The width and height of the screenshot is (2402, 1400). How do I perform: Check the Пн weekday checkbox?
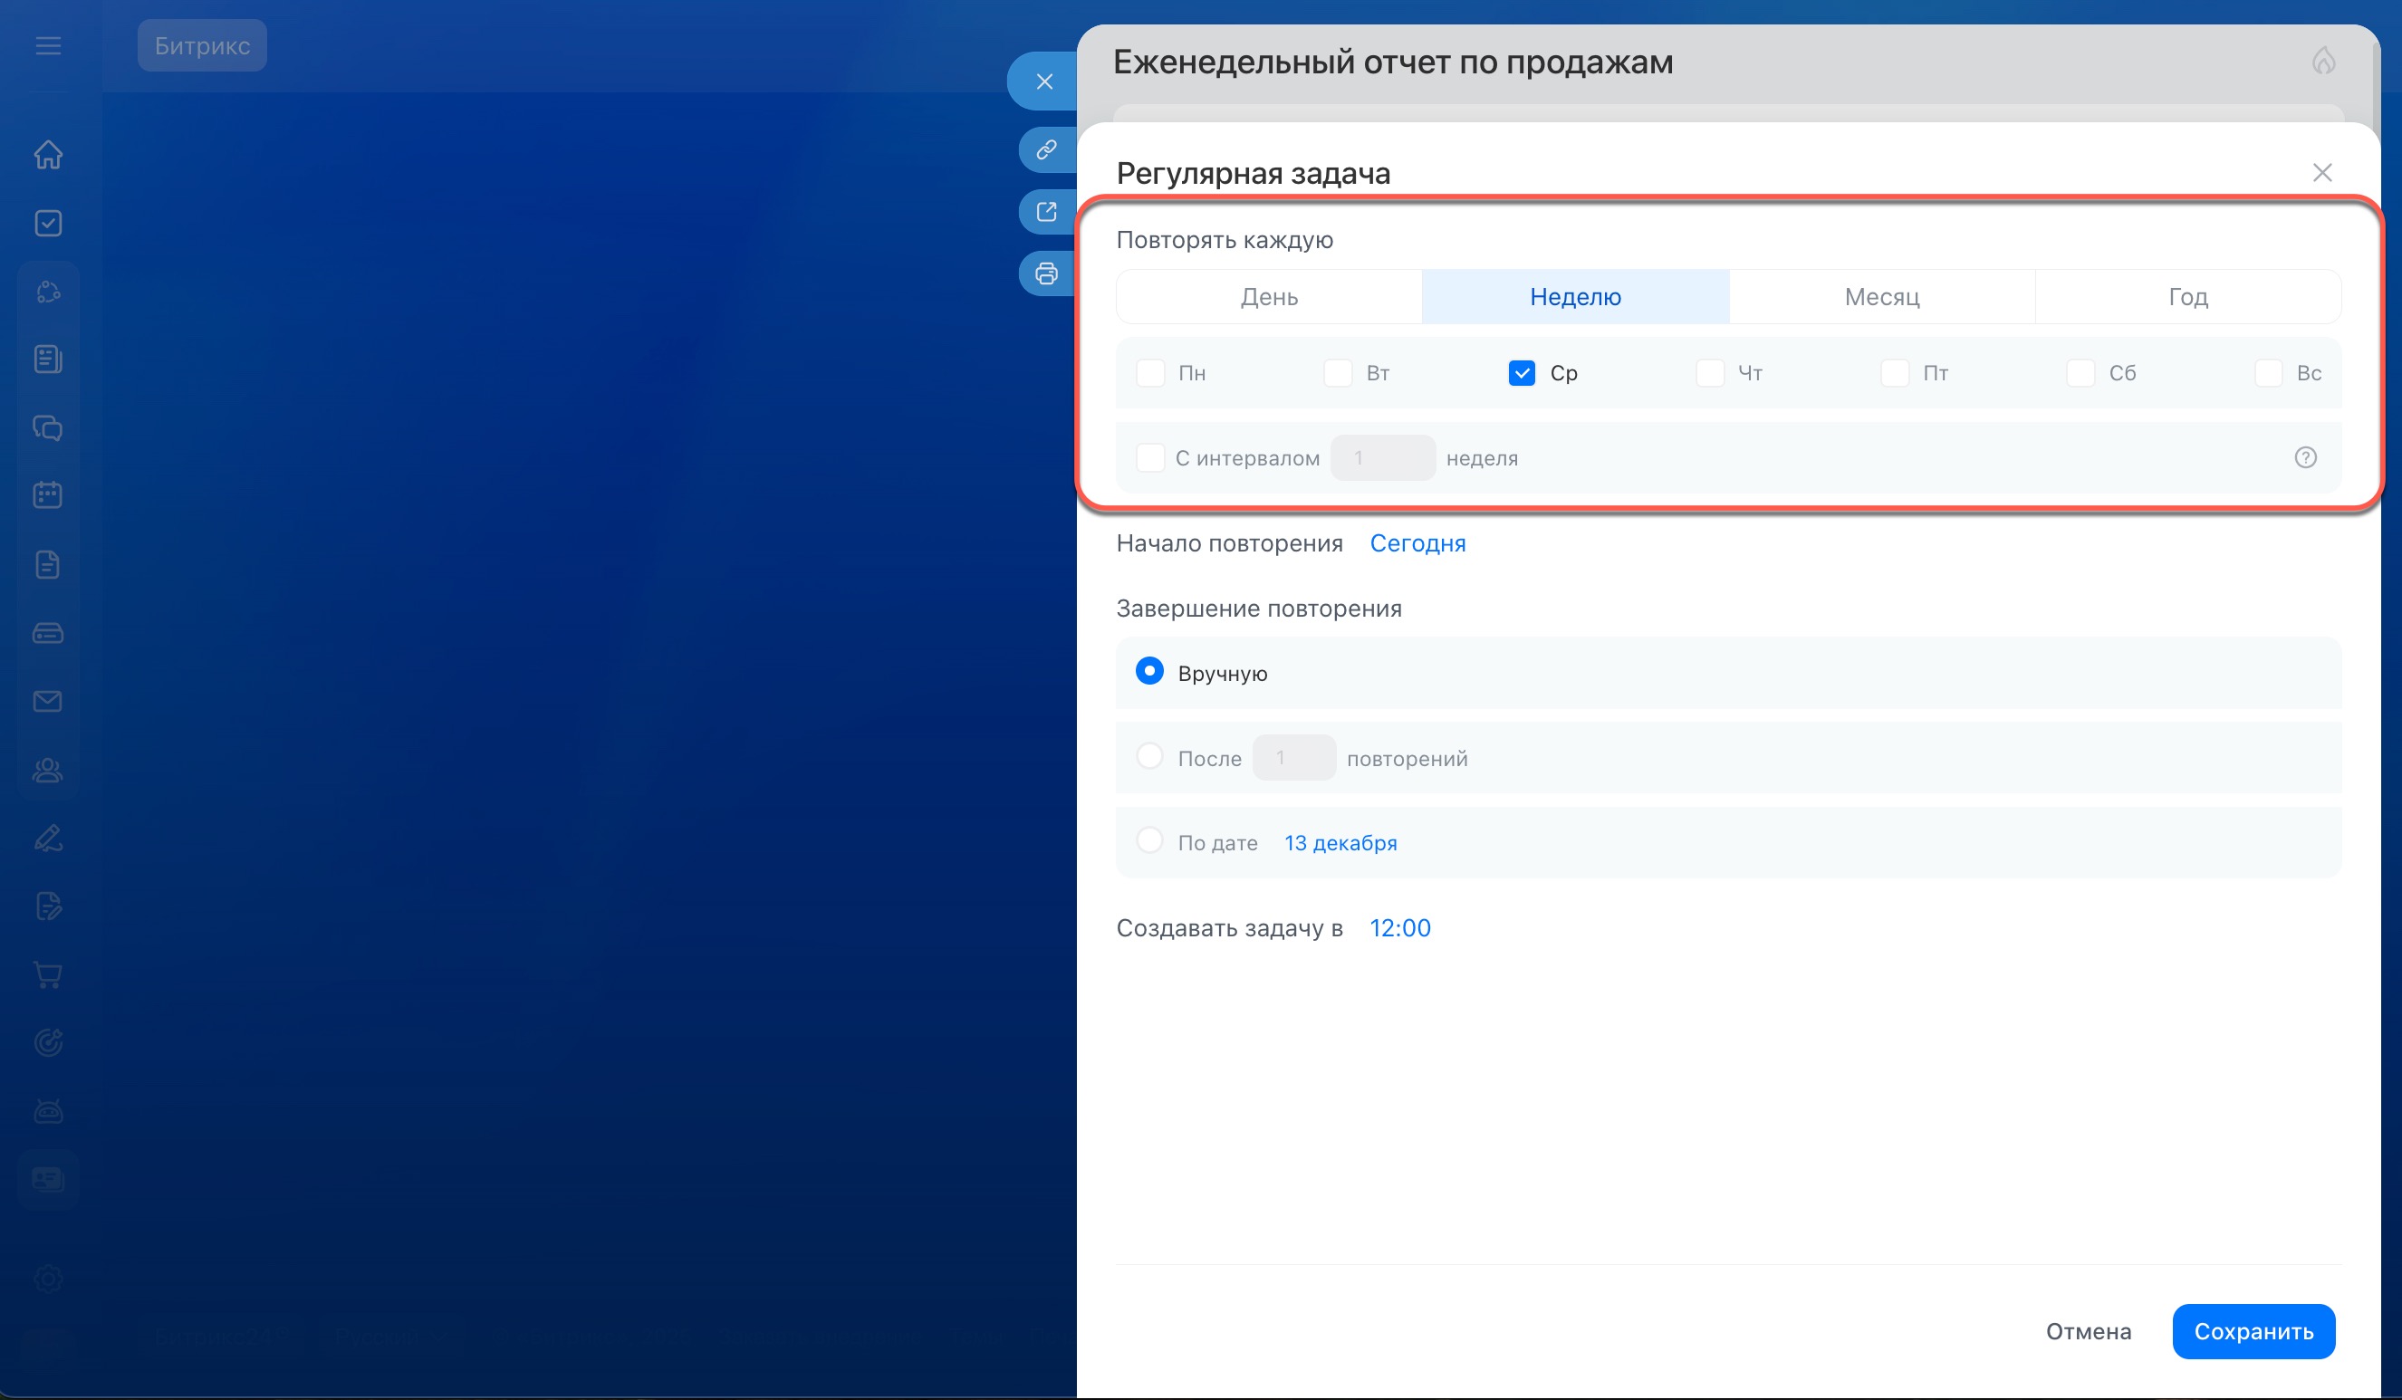pos(1150,372)
